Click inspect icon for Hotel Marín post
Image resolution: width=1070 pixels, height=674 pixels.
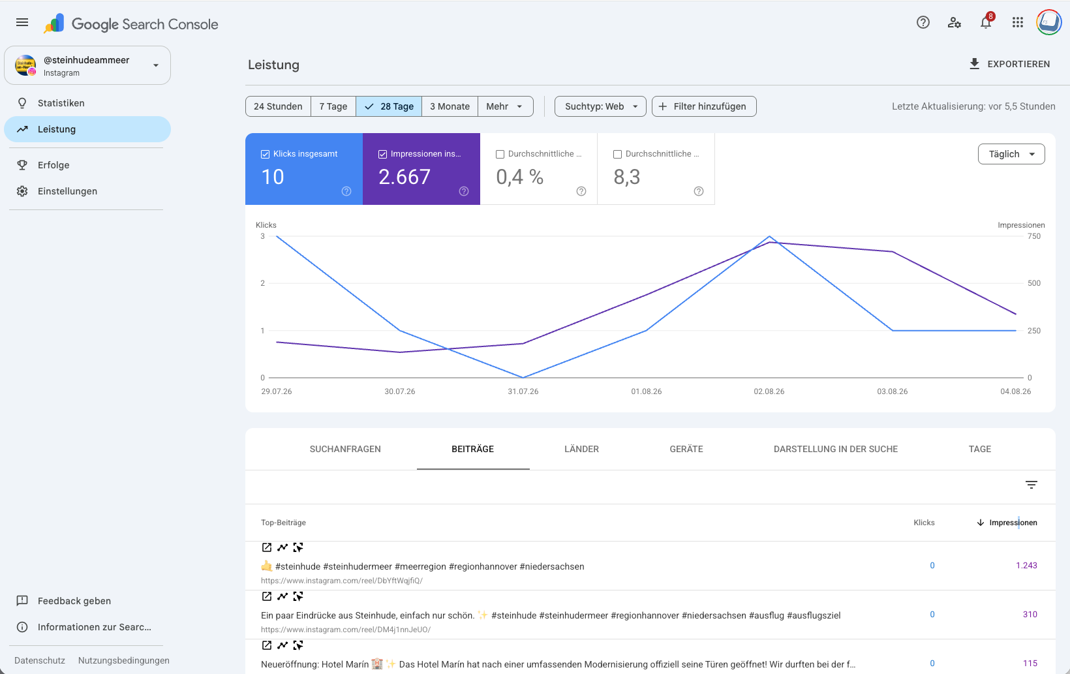tap(298, 645)
